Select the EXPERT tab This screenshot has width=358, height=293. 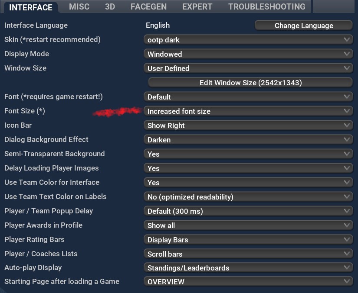[197, 7]
